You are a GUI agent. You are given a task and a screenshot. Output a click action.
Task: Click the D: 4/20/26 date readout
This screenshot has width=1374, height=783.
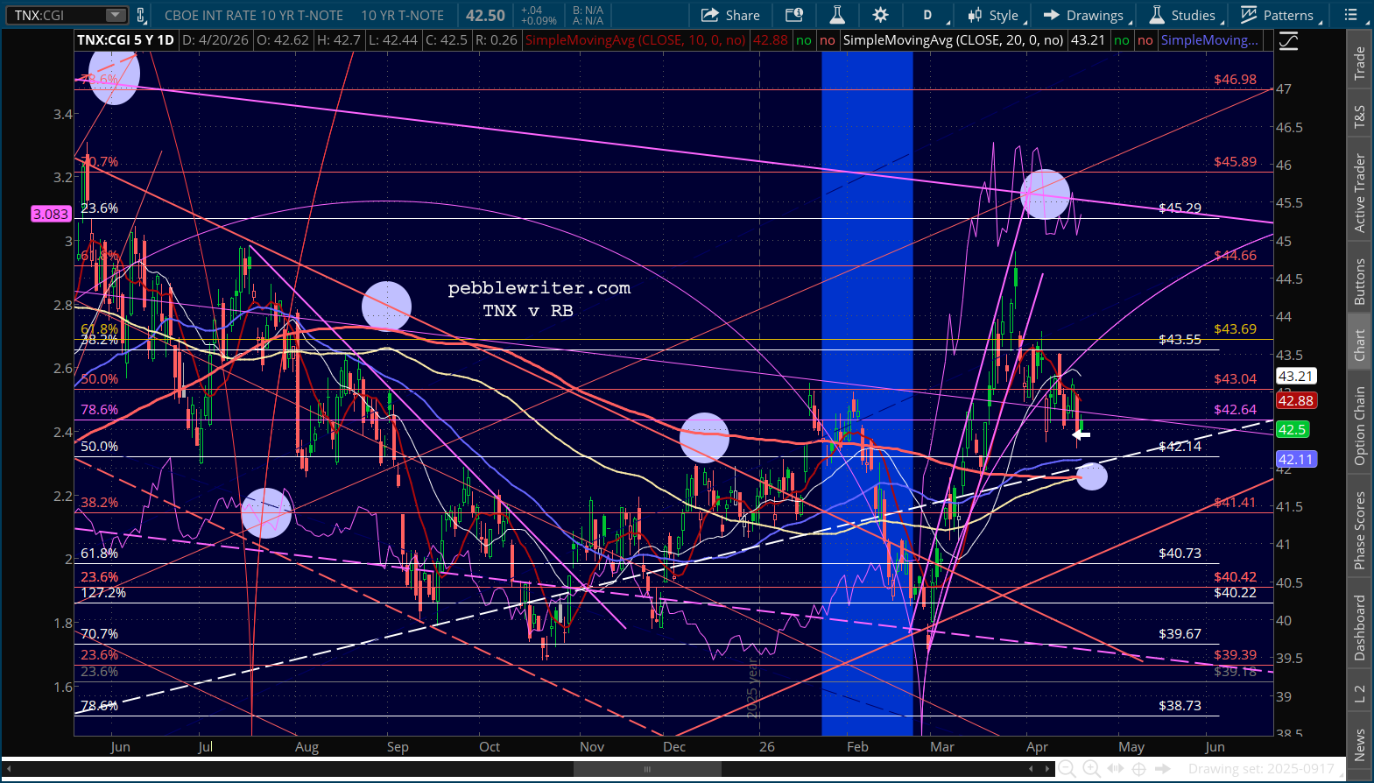217,40
